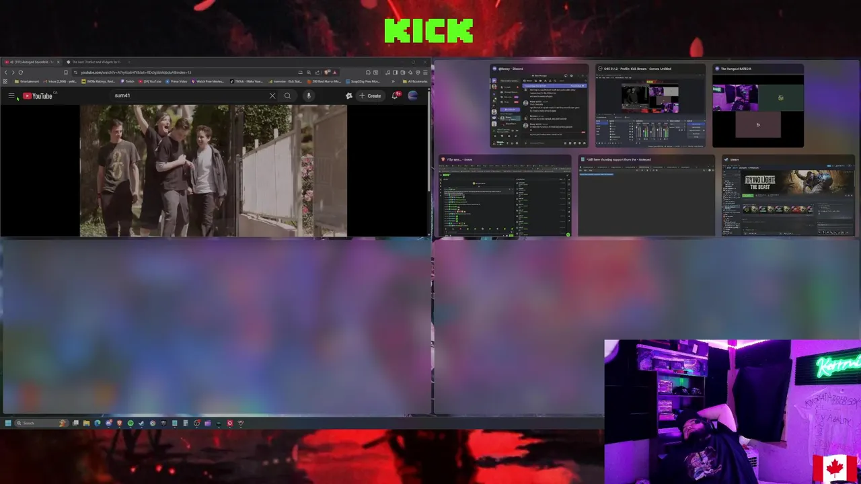Open the YouTube hamburger guide menu
This screenshot has width=861, height=484.
[x=11, y=95]
